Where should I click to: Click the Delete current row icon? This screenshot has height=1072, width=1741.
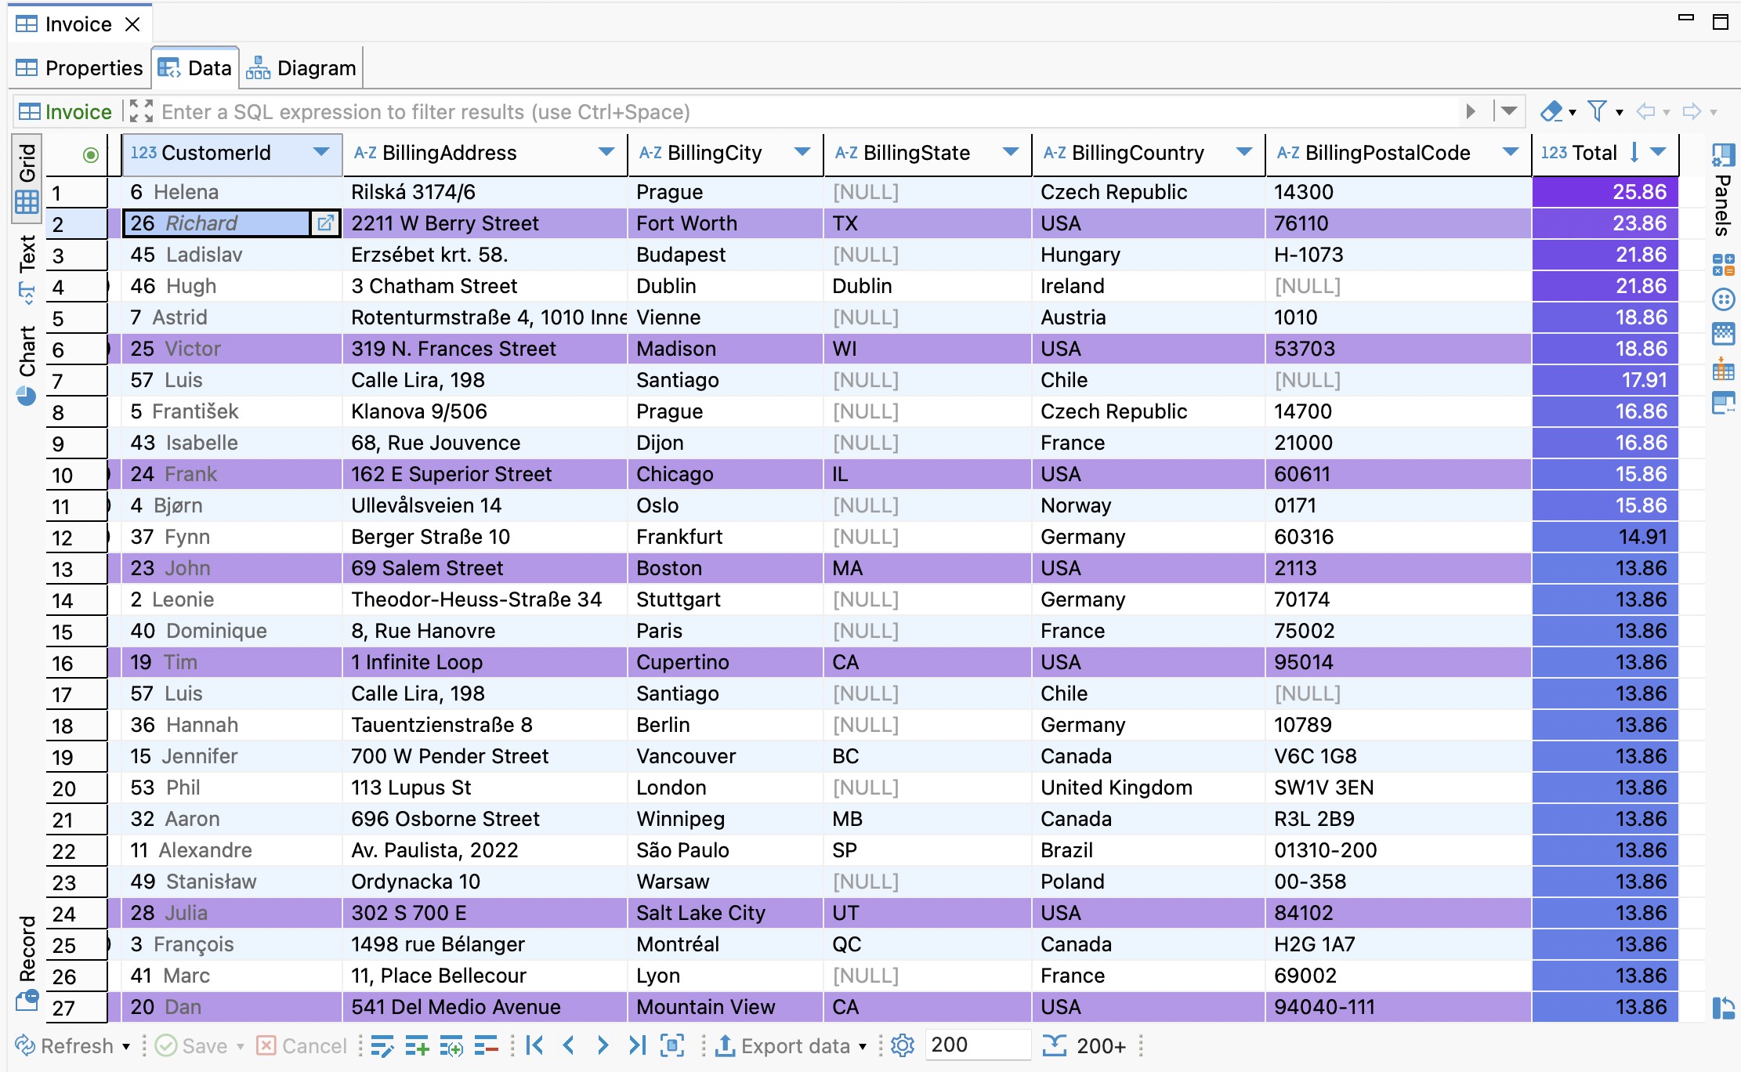486,1045
